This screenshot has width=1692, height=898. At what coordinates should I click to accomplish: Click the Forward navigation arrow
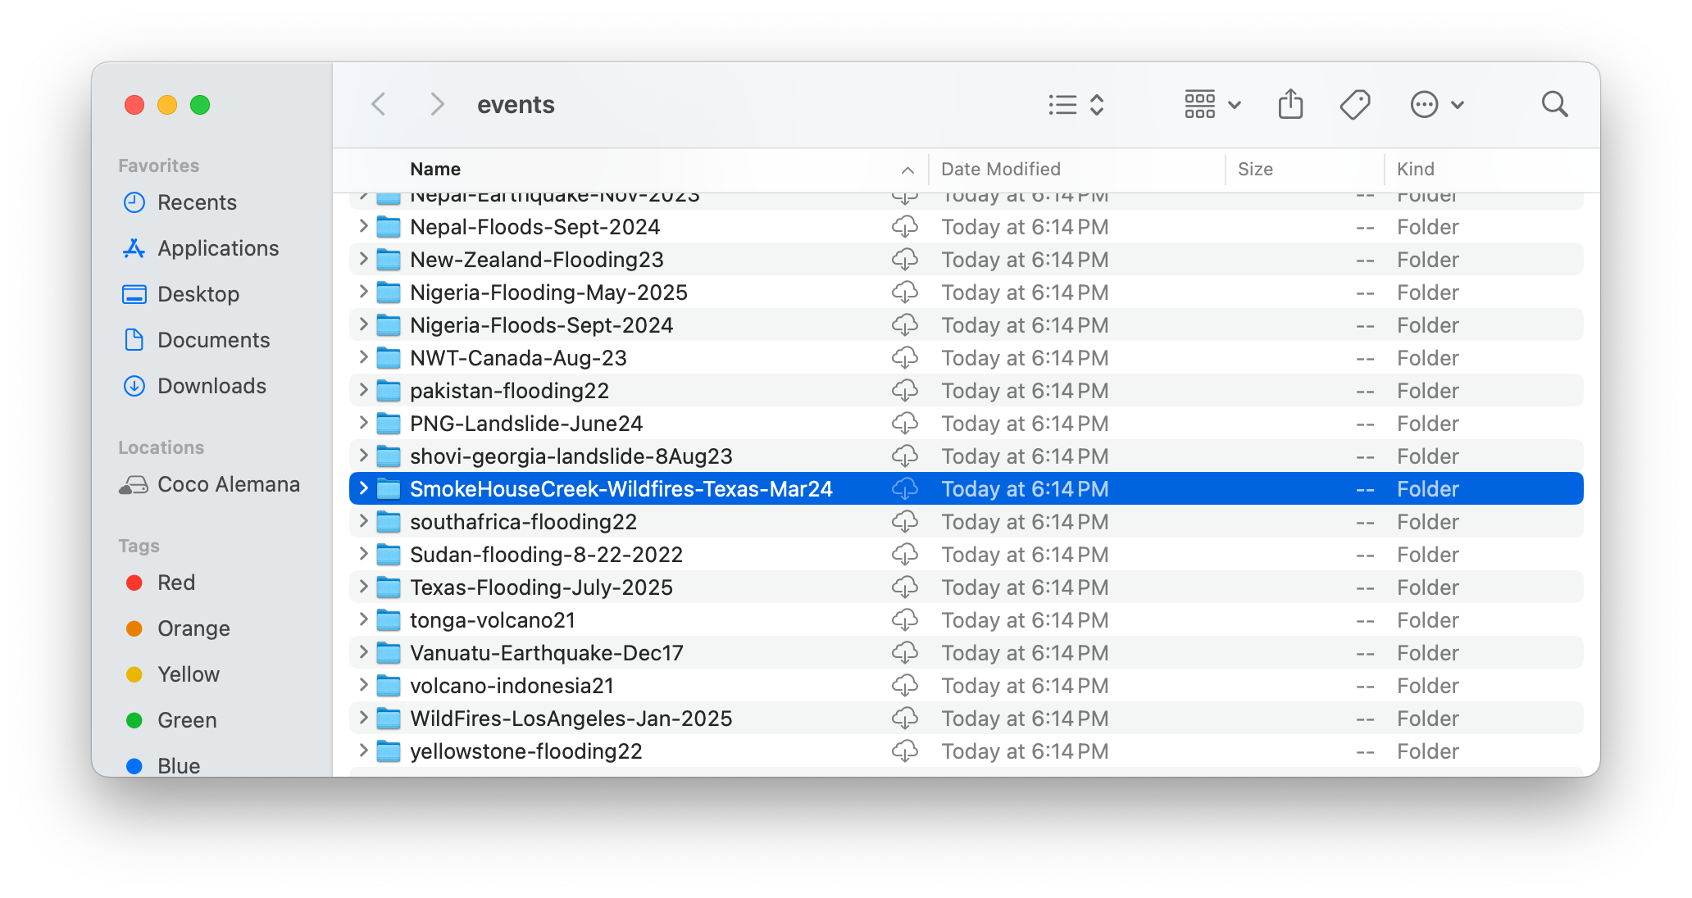(437, 104)
